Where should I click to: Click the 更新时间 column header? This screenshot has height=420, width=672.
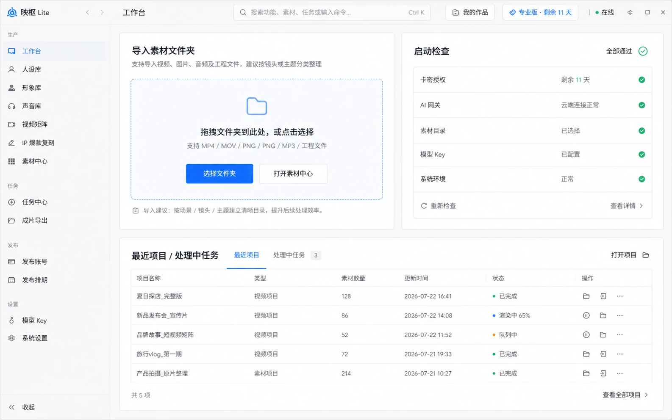pos(416,278)
